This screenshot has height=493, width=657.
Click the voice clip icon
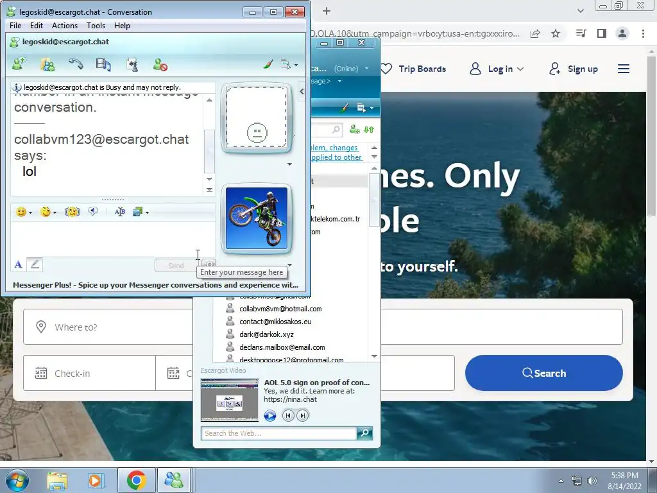(93, 212)
